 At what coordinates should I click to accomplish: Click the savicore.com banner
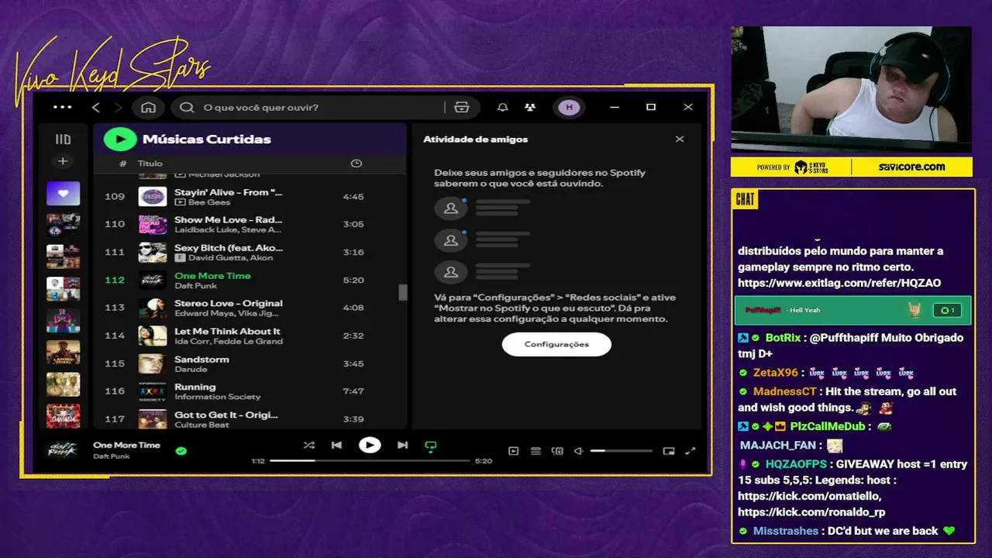(x=911, y=167)
